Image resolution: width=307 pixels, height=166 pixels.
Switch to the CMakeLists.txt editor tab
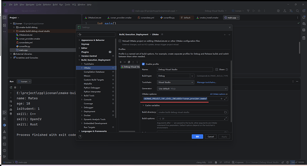point(93,18)
